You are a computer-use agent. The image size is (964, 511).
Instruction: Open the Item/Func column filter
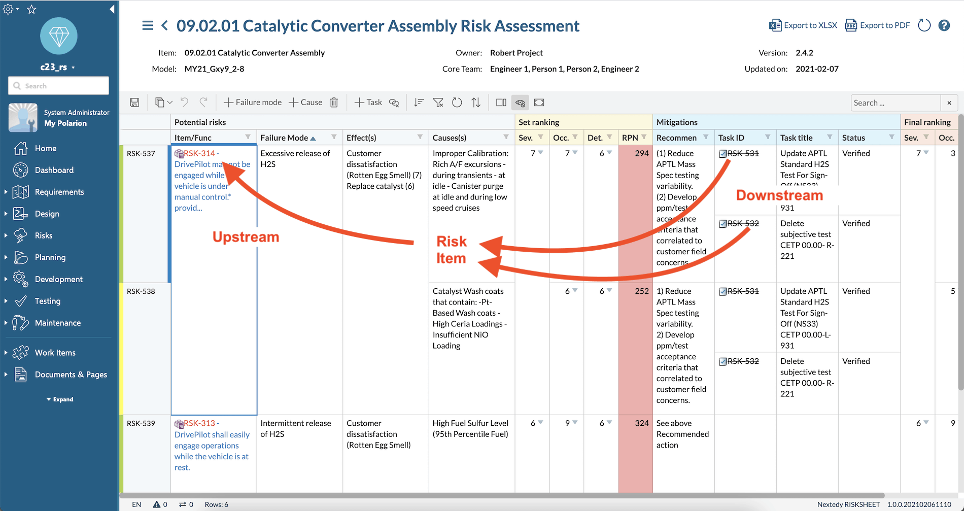pos(248,137)
